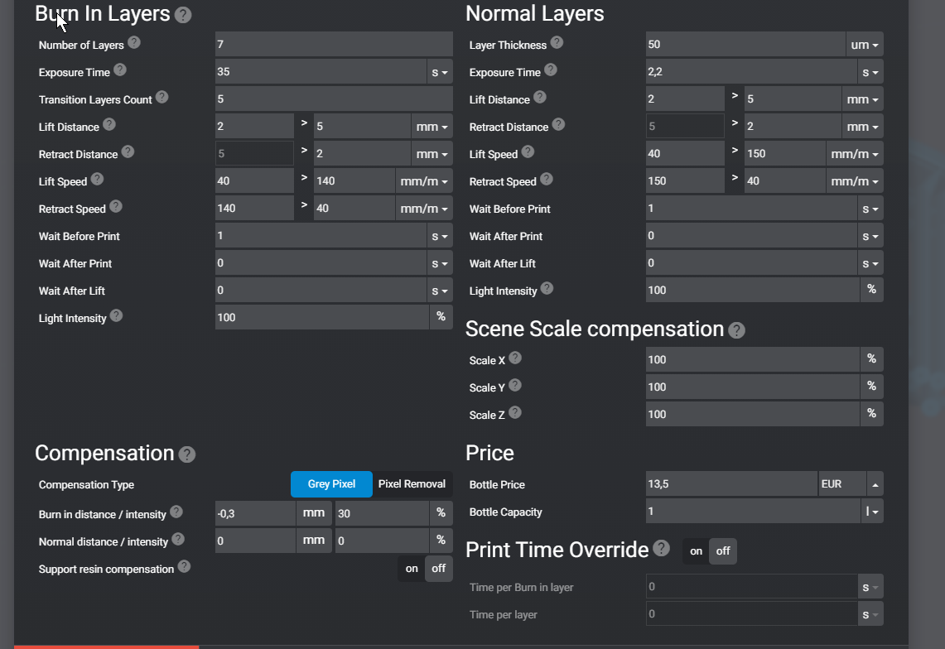Click help icon for Scene Scale compensation

[736, 330]
